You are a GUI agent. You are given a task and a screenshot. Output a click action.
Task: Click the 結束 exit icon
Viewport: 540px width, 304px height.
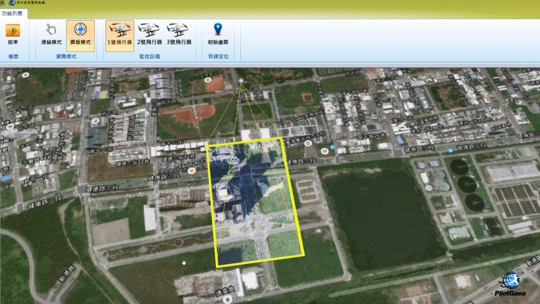tap(13, 31)
